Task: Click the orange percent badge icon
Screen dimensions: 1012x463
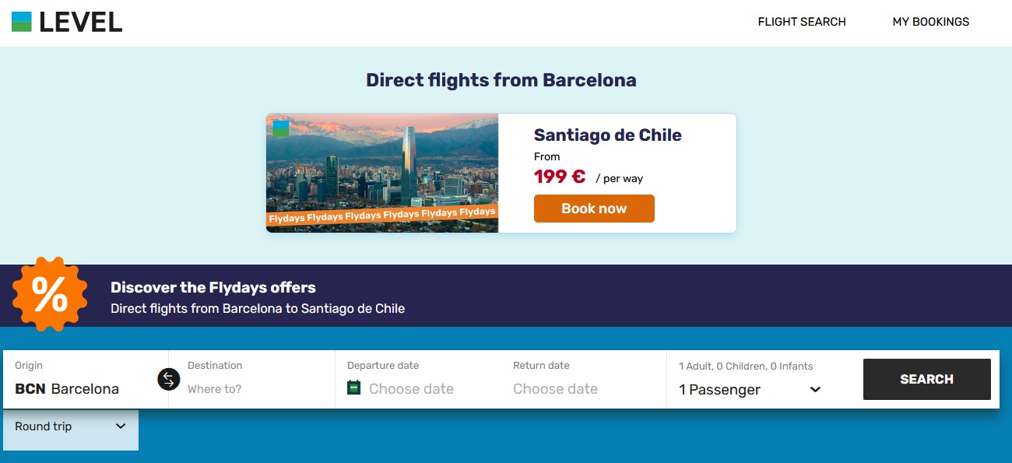Action: [51, 295]
